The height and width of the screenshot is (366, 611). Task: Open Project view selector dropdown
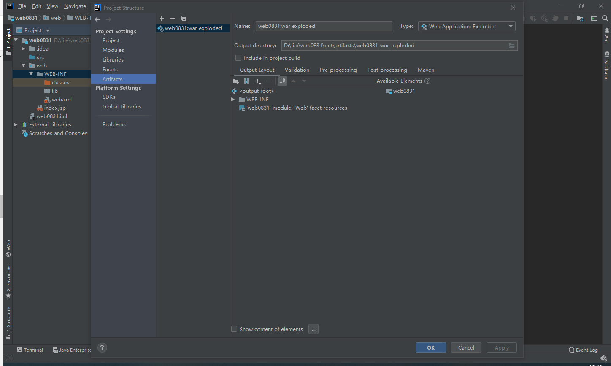[x=33, y=30]
